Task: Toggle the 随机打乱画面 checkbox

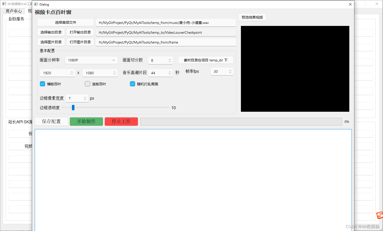Action: pos(133,84)
